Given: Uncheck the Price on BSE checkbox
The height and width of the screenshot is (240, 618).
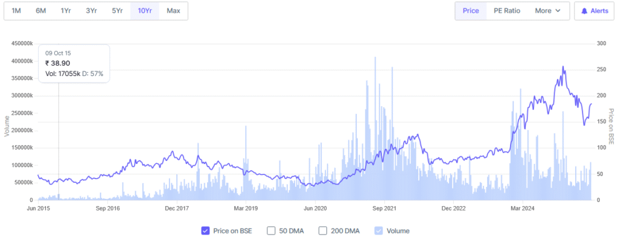Looking at the screenshot, I should coord(205,231).
